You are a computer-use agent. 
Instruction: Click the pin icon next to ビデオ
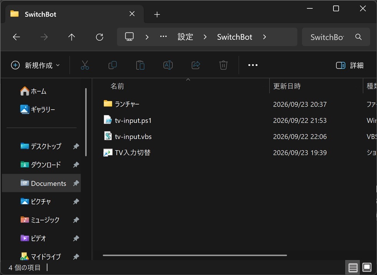pyautogui.click(x=76, y=238)
